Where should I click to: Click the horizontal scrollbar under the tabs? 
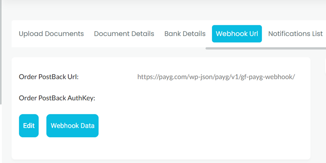pyautogui.click(x=265, y=48)
